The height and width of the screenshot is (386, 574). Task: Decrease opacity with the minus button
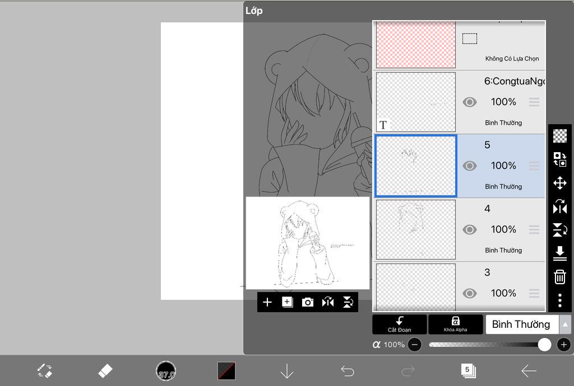tap(414, 345)
